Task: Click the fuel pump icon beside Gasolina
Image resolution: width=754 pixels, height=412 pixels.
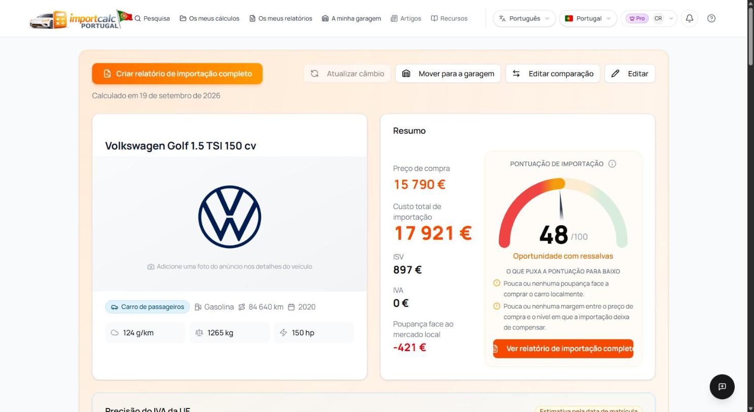Action: tap(198, 307)
